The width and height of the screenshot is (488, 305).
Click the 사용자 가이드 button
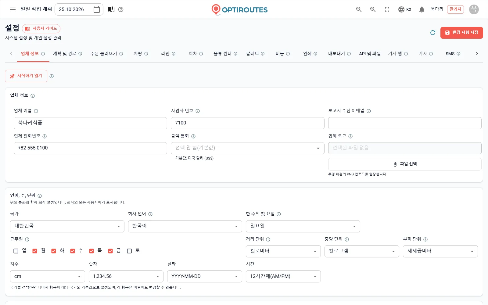pos(41,29)
